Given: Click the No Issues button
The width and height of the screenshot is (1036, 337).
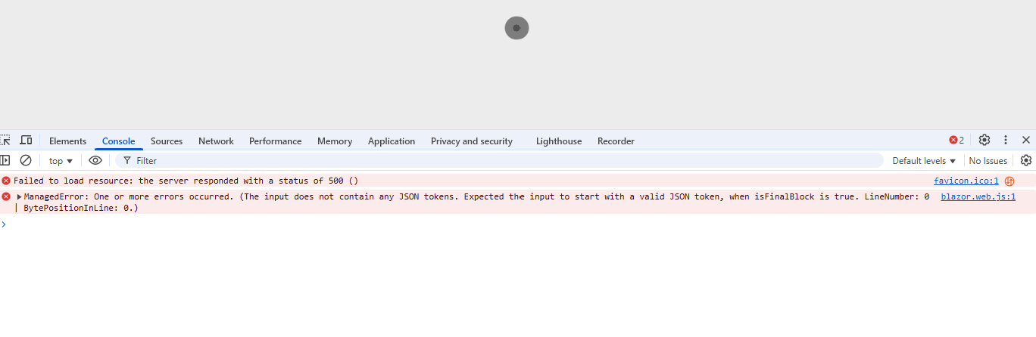Looking at the screenshot, I should click(x=988, y=161).
